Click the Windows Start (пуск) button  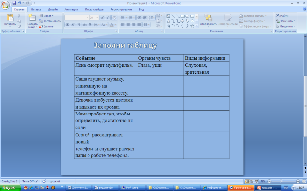[10, 188]
